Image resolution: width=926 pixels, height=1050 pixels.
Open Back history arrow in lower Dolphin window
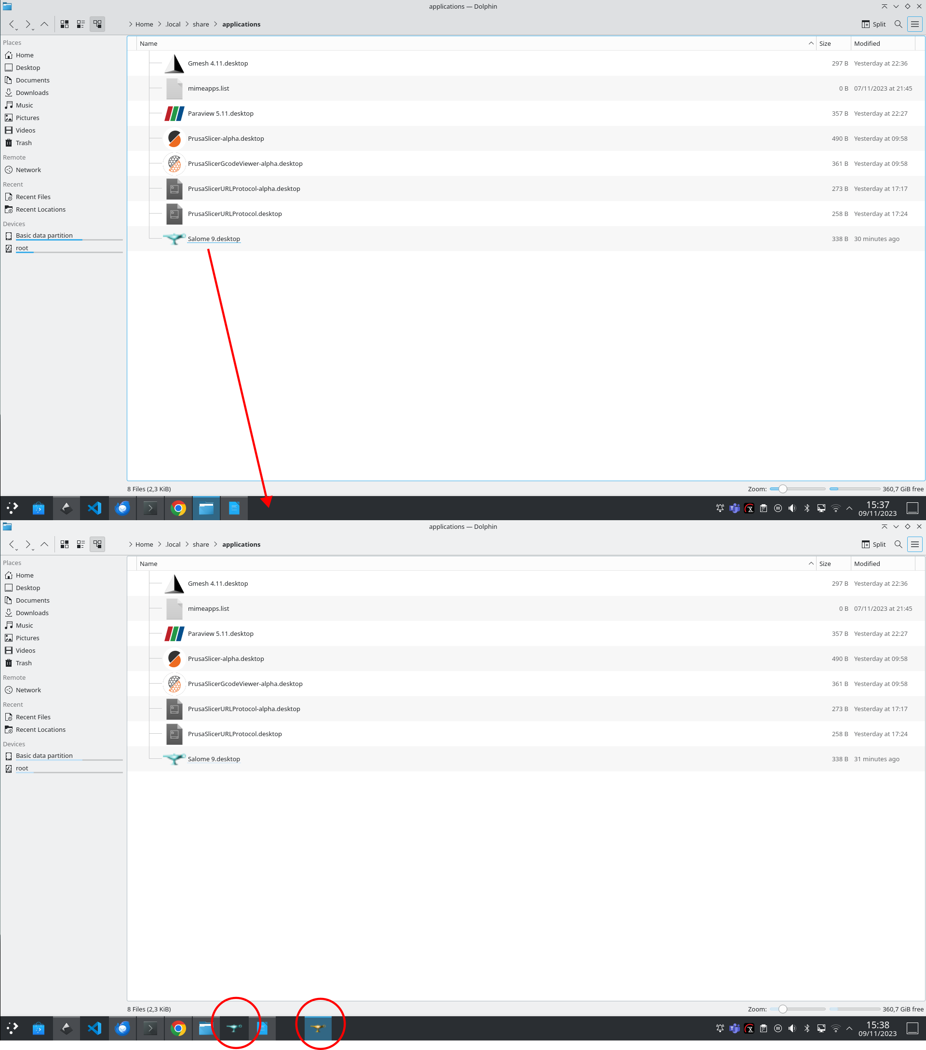coord(13,544)
